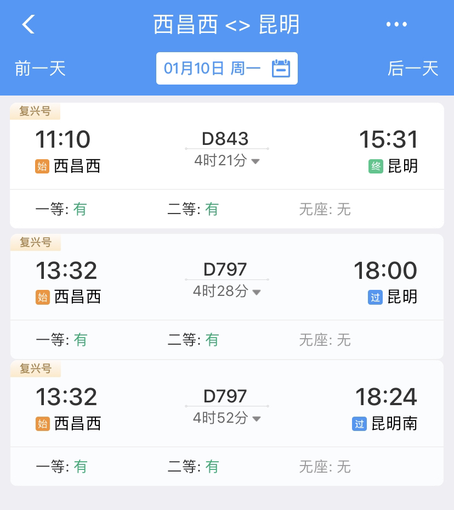Tap the blue 过 icon beside 昆明南

coord(359,424)
